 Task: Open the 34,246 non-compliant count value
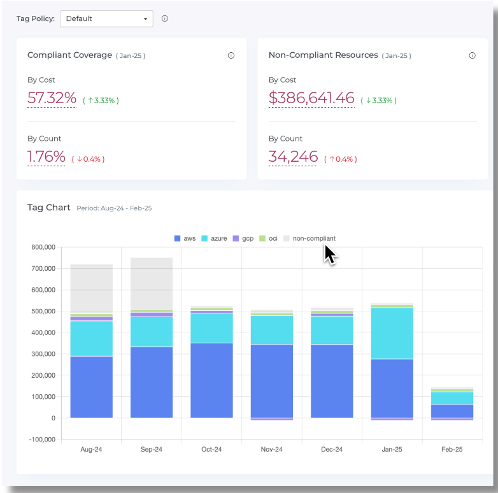(x=293, y=157)
